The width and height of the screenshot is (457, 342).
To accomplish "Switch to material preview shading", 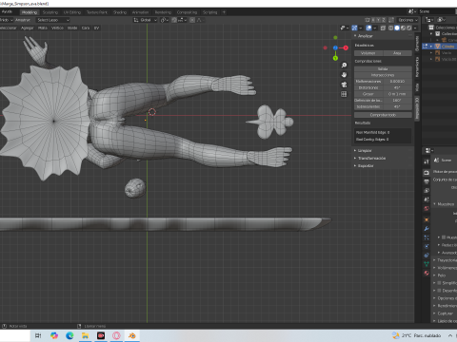I will 403,28.
